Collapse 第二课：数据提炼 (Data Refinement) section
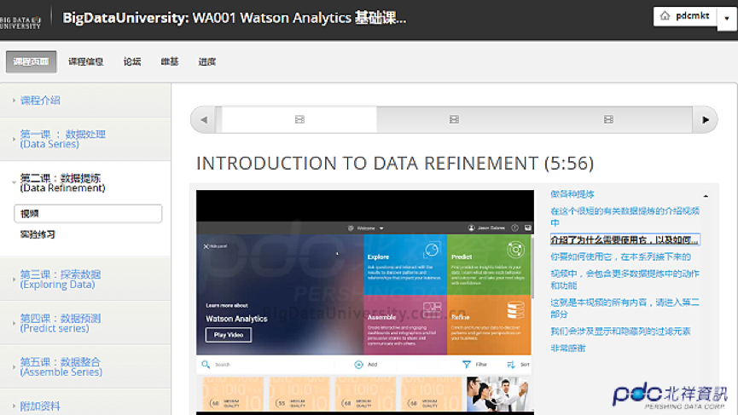738x415 pixels. 62,182
